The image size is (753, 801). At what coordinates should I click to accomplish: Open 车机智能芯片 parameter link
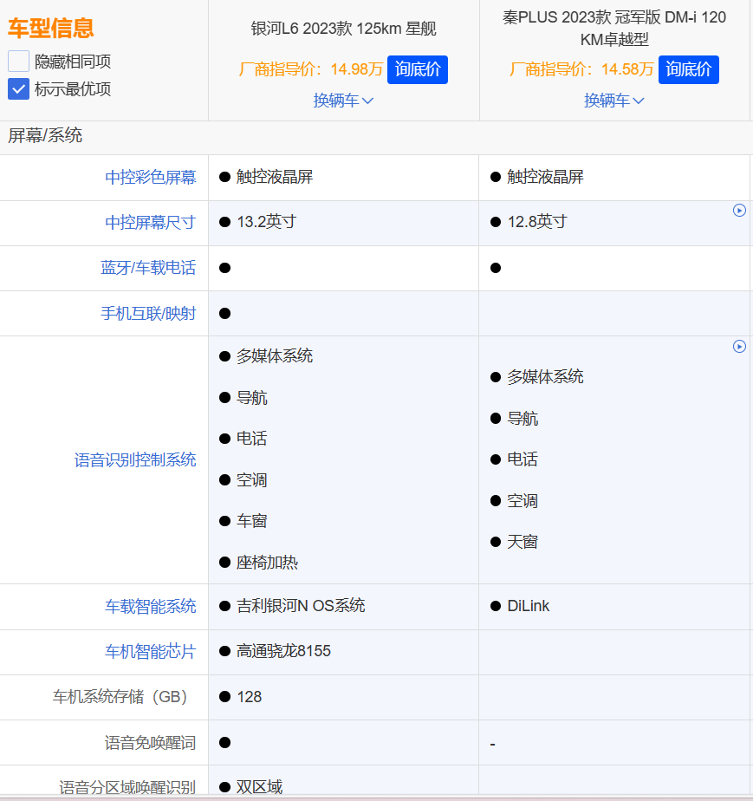151,651
